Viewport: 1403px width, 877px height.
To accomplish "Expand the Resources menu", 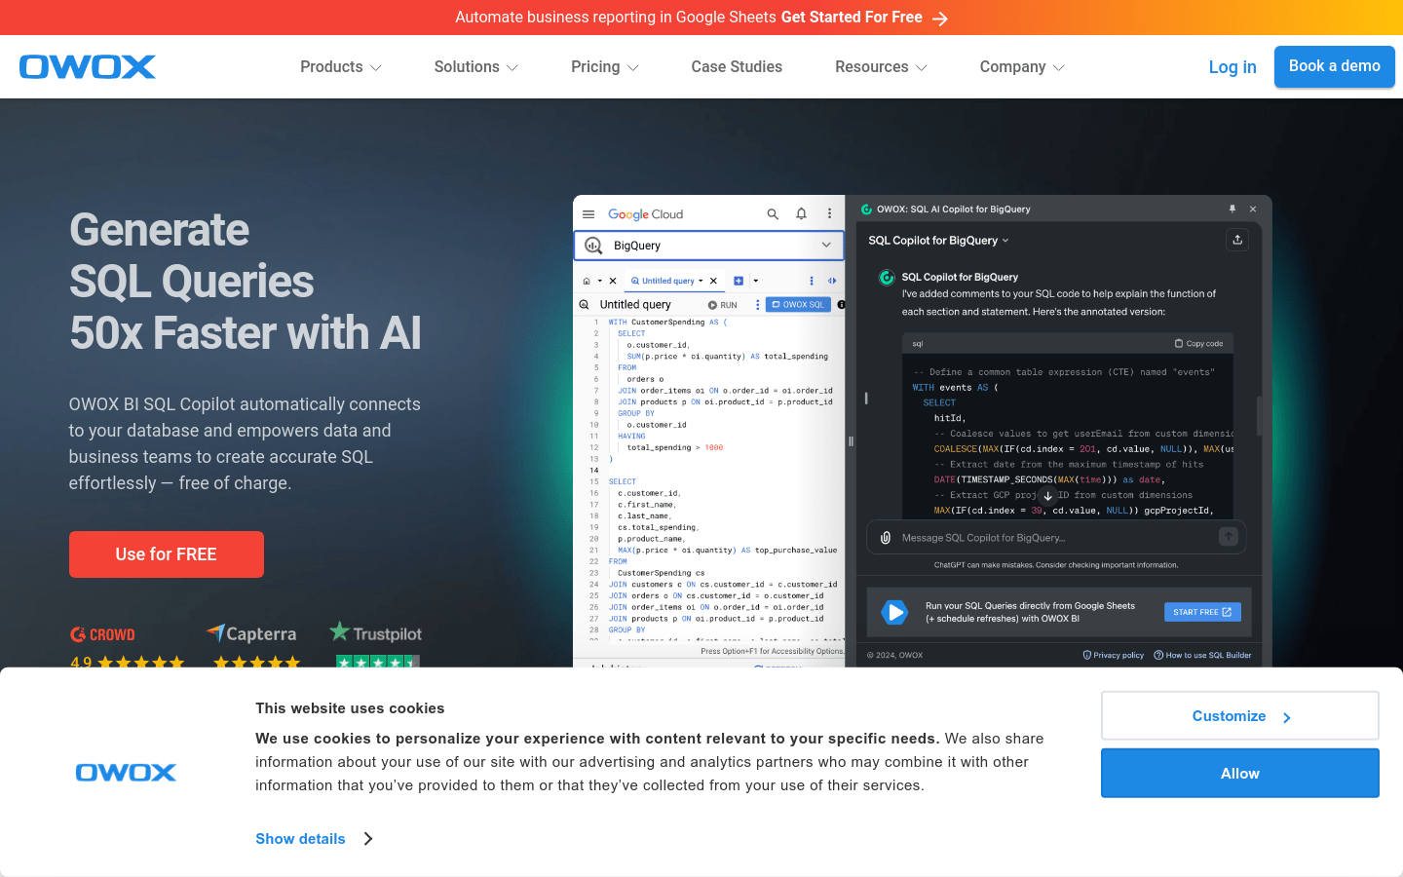I will [x=881, y=67].
